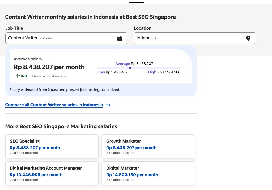Open the Growth Marketer salary card
272x190 pixels.
pyautogui.click(x=148, y=146)
